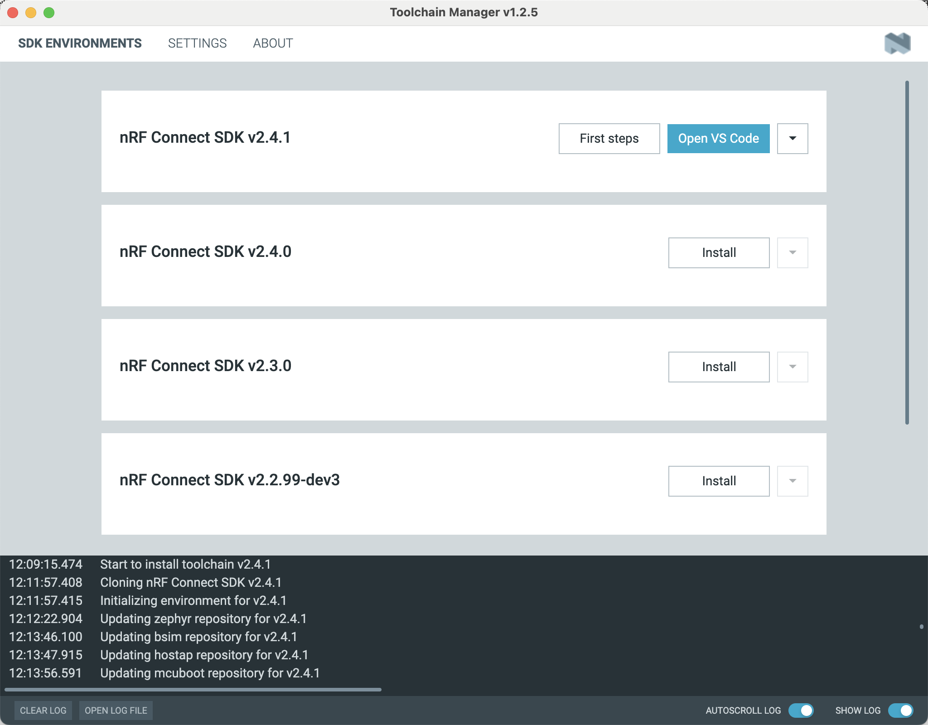Click log entry 'Updating bsim repository for v2.4.1'
The height and width of the screenshot is (725, 928).
coord(198,637)
